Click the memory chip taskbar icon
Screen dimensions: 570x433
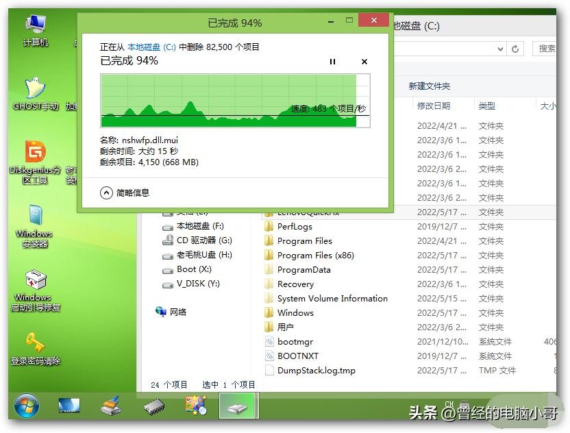click(x=154, y=406)
